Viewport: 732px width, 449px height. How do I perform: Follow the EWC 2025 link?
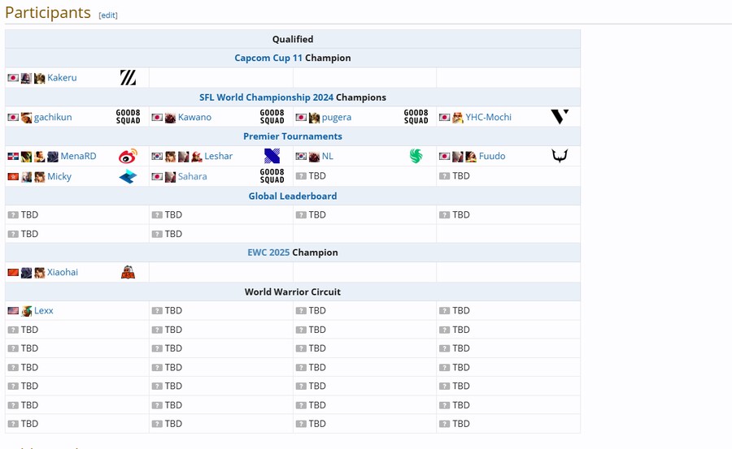[x=268, y=253]
